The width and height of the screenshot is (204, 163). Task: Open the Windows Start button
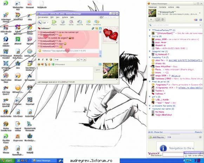tap(7, 161)
